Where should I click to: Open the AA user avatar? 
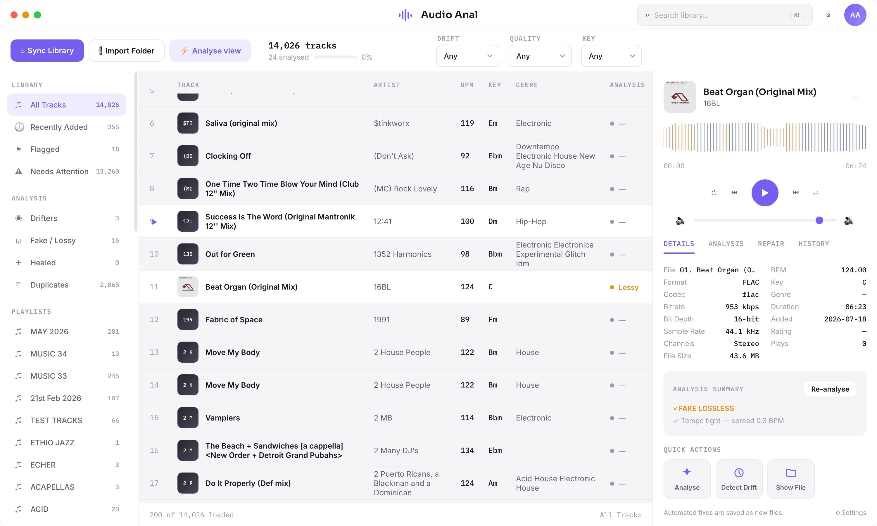tap(855, 15)
